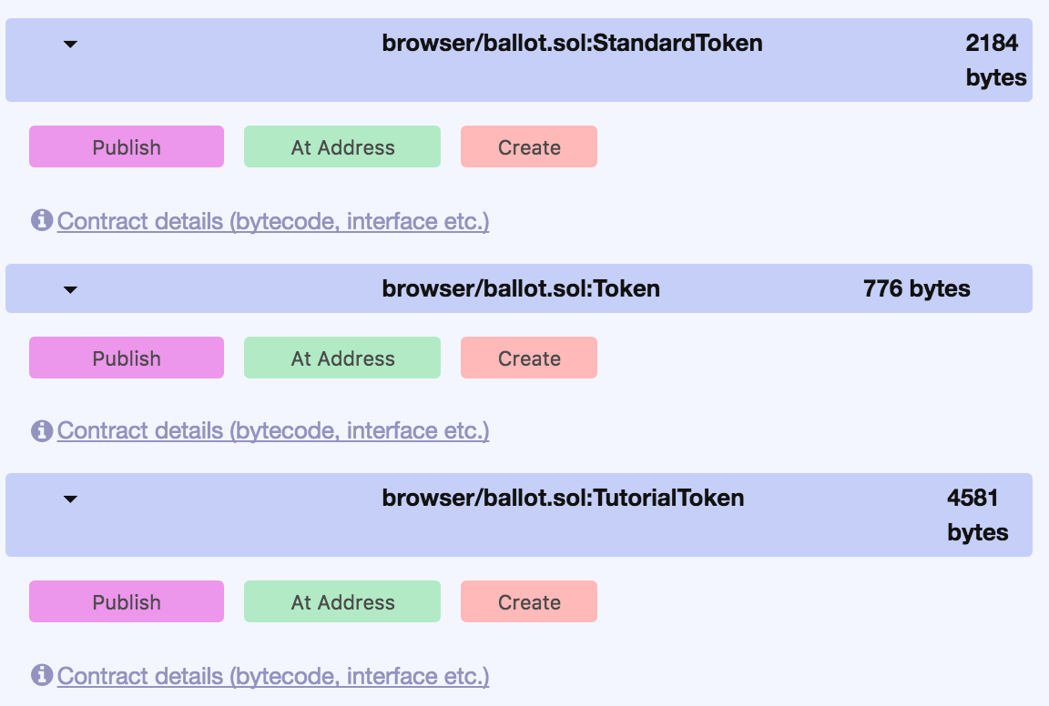Collapse the TutorialToken contract section arrow
The width and height of the screenshot is (1049, 706).
[70, 499]
